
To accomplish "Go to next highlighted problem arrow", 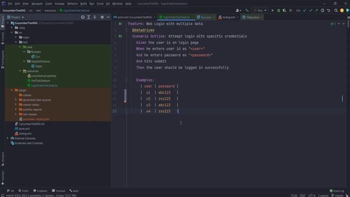I will [343, 24].
